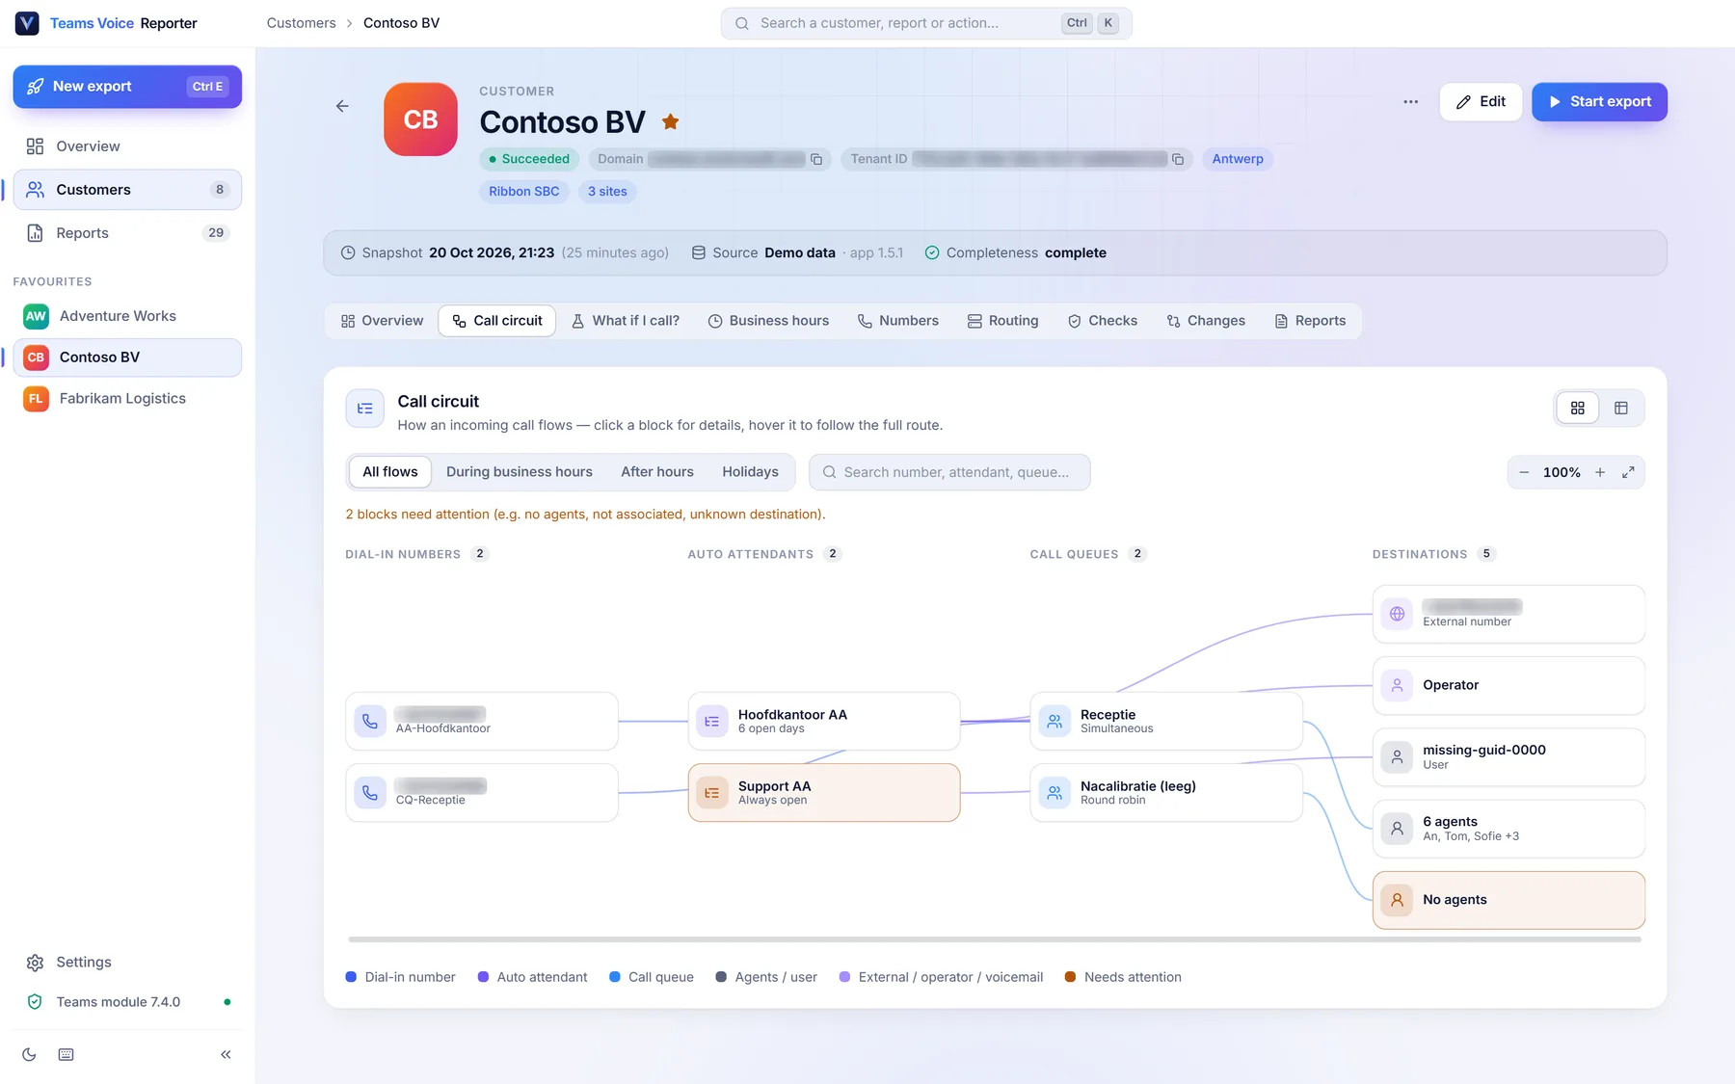Open the Changes tab

tap(1206, 321)
